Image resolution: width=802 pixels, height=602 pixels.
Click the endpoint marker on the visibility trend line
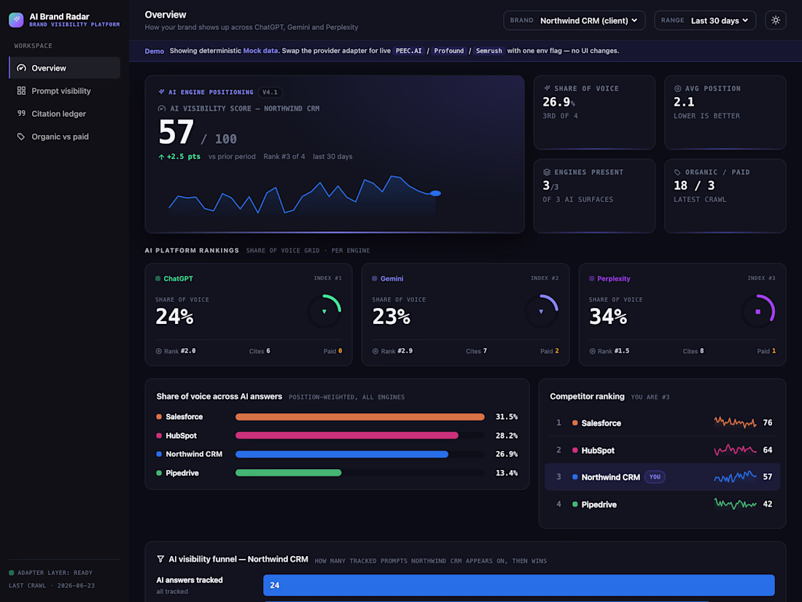[x=435, y=193]
